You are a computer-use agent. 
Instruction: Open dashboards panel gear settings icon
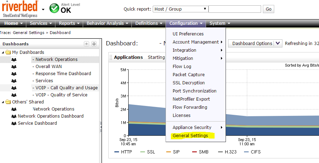(94, 44)
